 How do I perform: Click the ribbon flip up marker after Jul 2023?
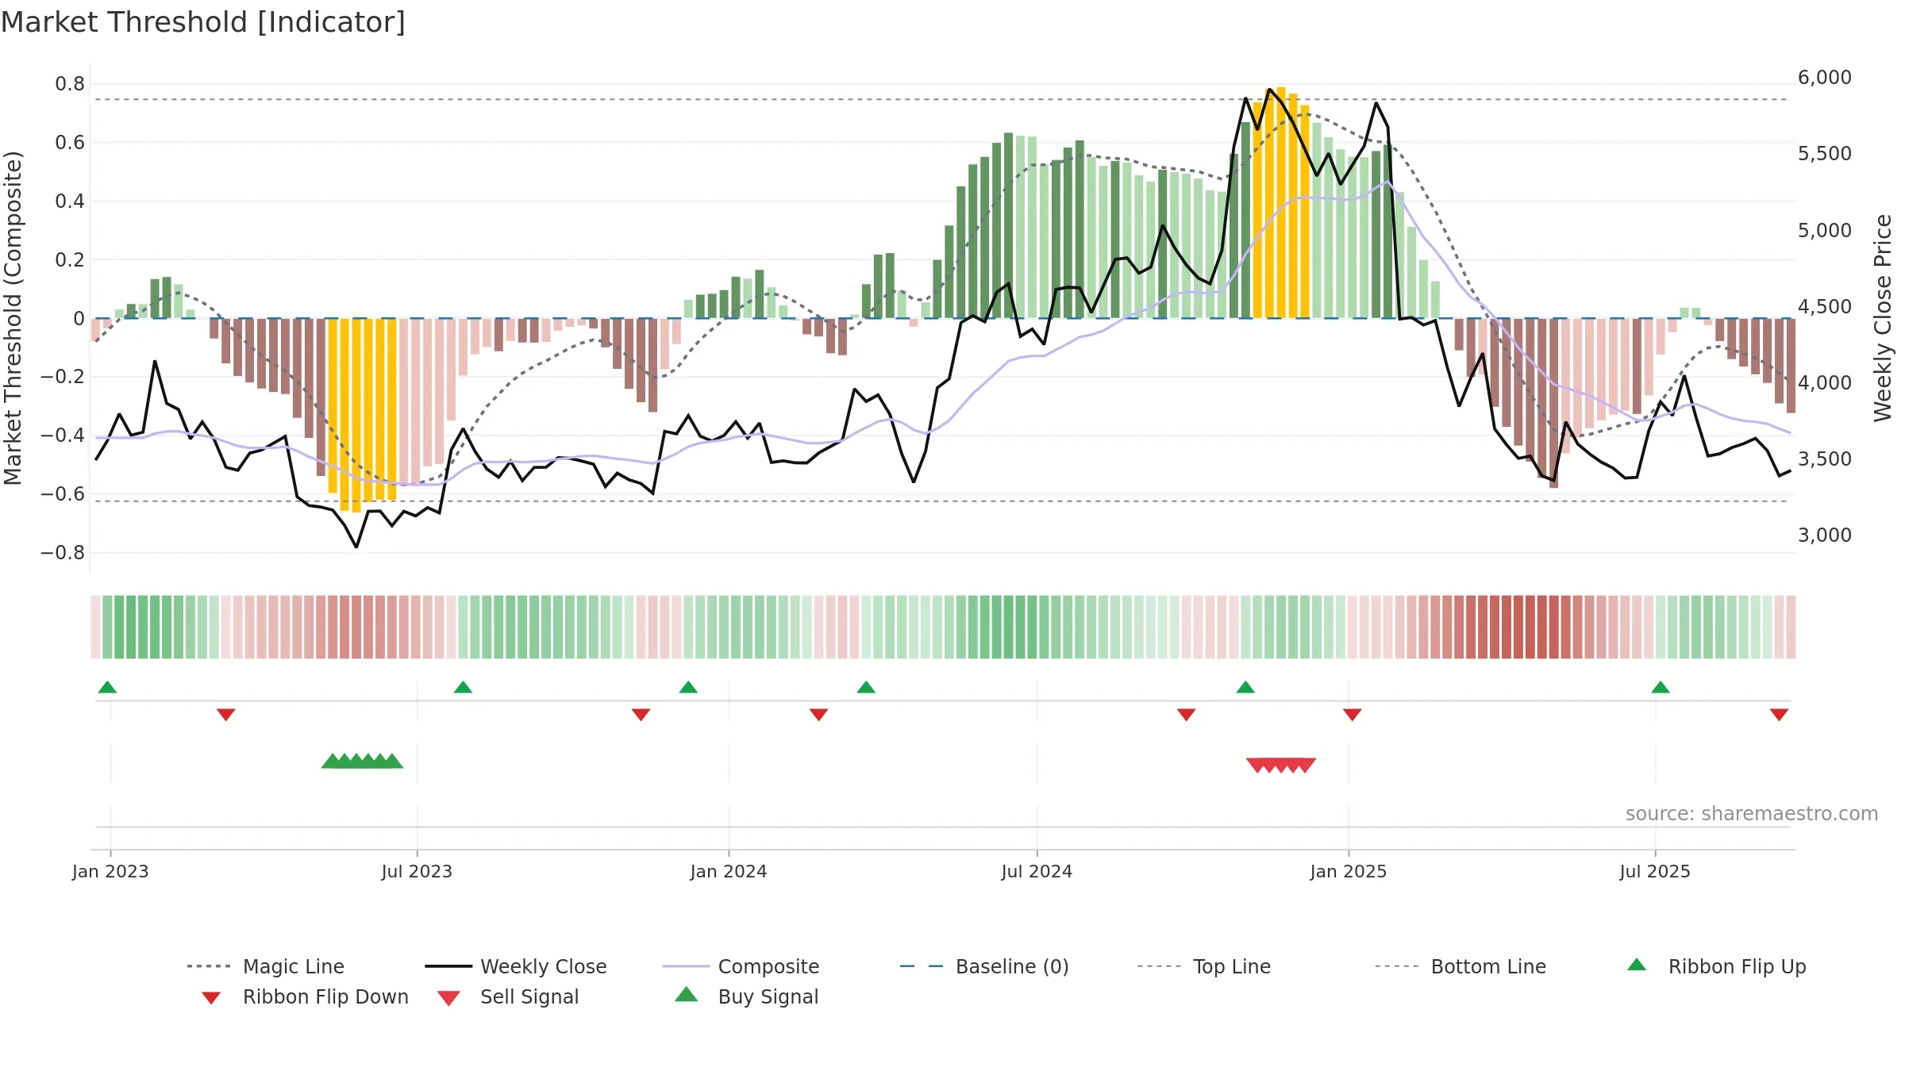coord(463,687)
